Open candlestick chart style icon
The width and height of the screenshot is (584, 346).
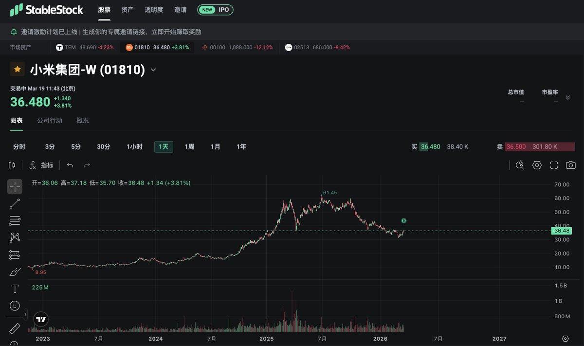13,165
